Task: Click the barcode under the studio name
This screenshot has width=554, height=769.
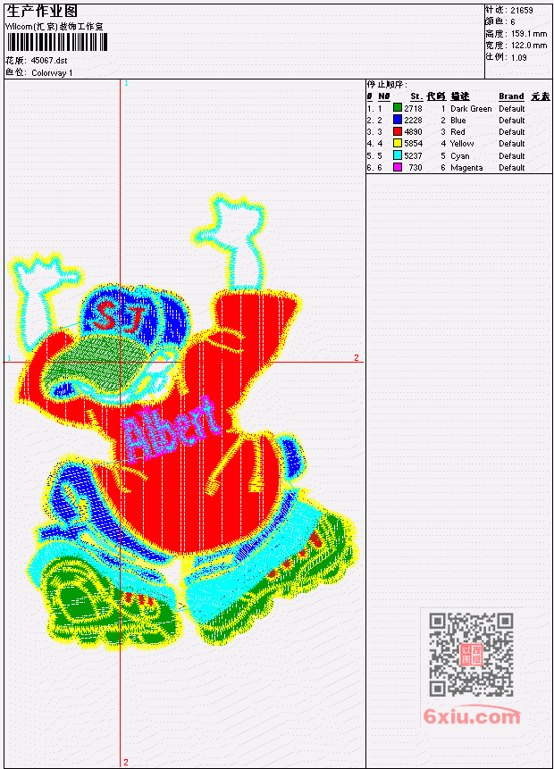Action: [57, 43]
